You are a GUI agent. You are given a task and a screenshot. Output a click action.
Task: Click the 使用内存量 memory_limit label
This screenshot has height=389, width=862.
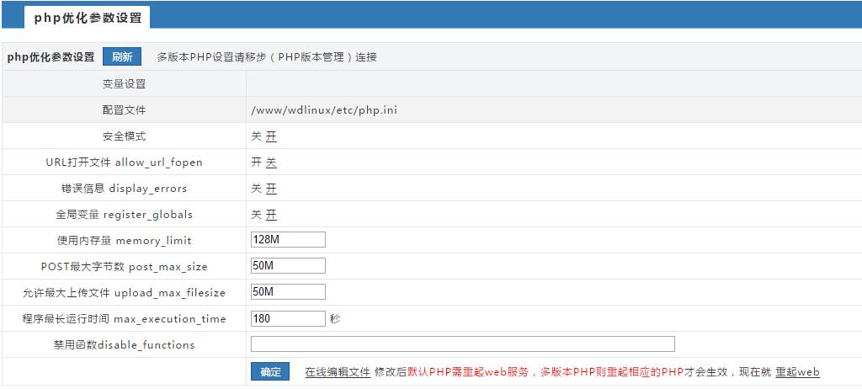(124, 241)
